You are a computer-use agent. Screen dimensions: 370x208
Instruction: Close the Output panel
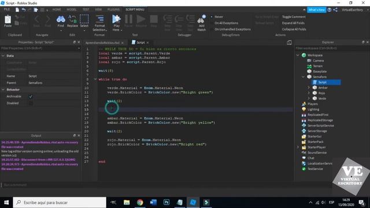(79, 135)
